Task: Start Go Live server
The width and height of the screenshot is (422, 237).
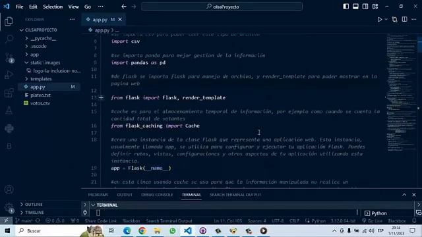Action: 372,221
